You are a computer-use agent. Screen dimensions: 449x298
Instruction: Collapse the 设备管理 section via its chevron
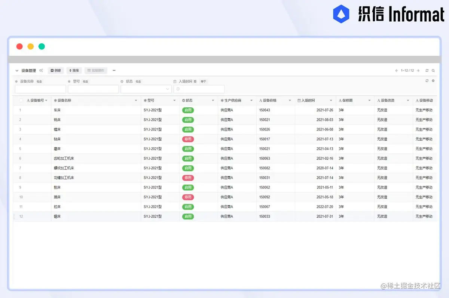tap(16, 71)
